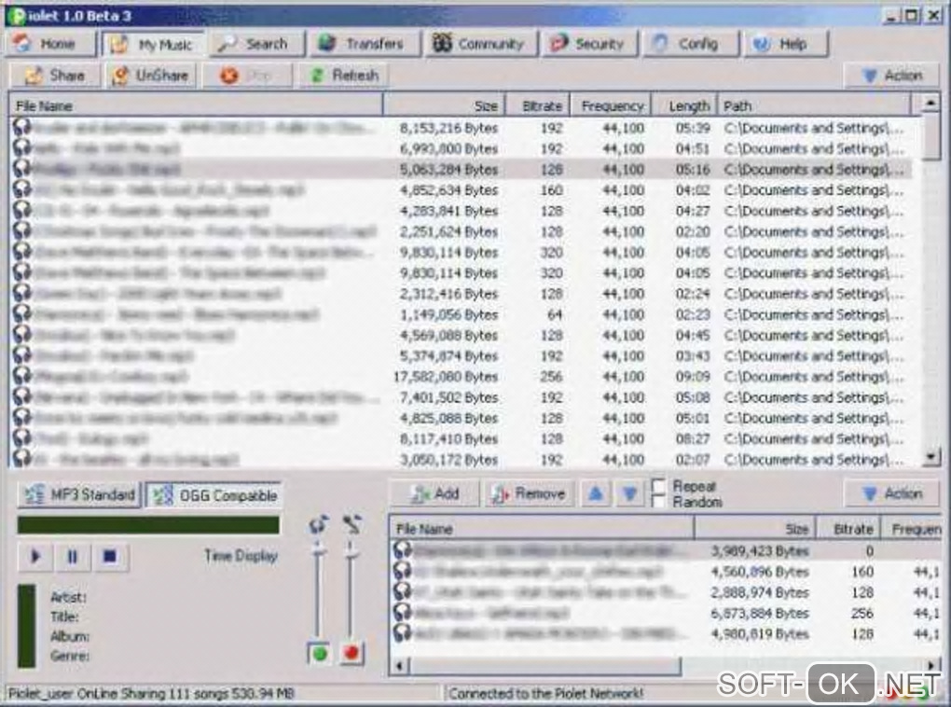Select the MP3 Standard player tab
Screen dimensions: 951x707
pyautogui.click(x=79, y=494)
